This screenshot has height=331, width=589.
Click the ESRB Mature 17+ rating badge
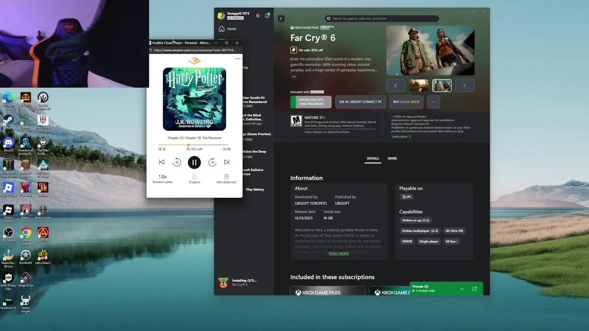coord(296,121)
